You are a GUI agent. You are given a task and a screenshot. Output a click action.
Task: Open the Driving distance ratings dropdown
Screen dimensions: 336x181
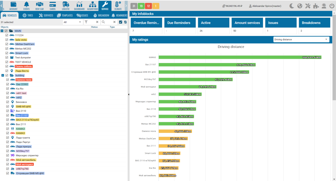(301, 40)
